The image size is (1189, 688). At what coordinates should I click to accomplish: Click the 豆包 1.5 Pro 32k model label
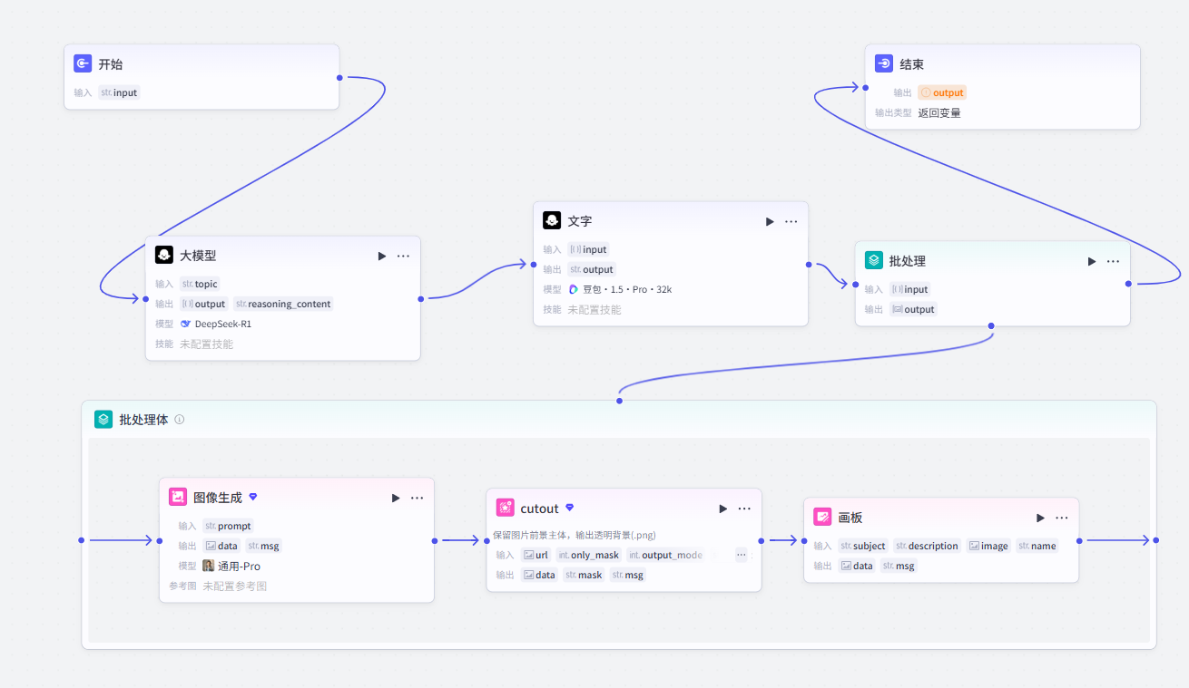(x=620, y=289)
